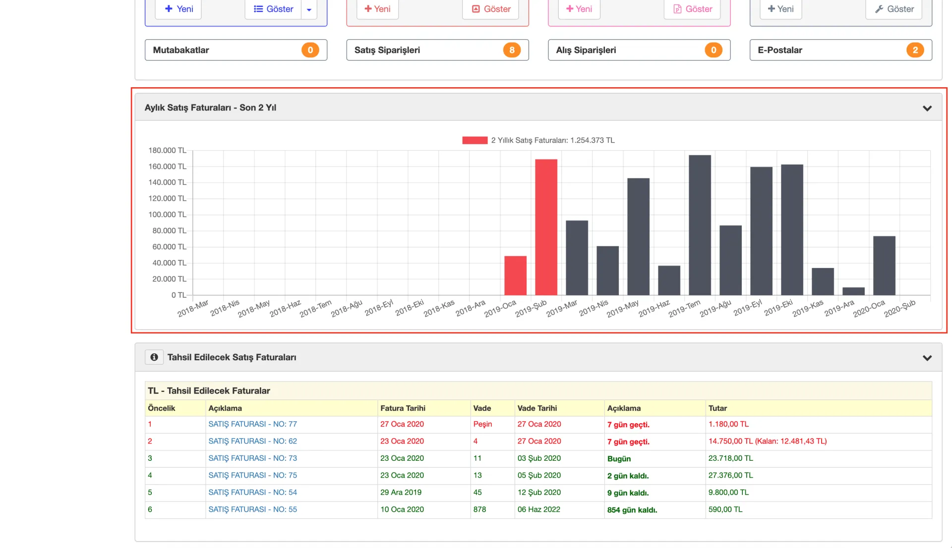Click the 2019-Haz bar in chart
This screenshot has width=952, height=548.
click(x=669, y=280)
